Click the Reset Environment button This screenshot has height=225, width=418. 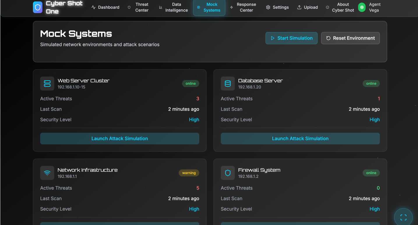point(350,38)
